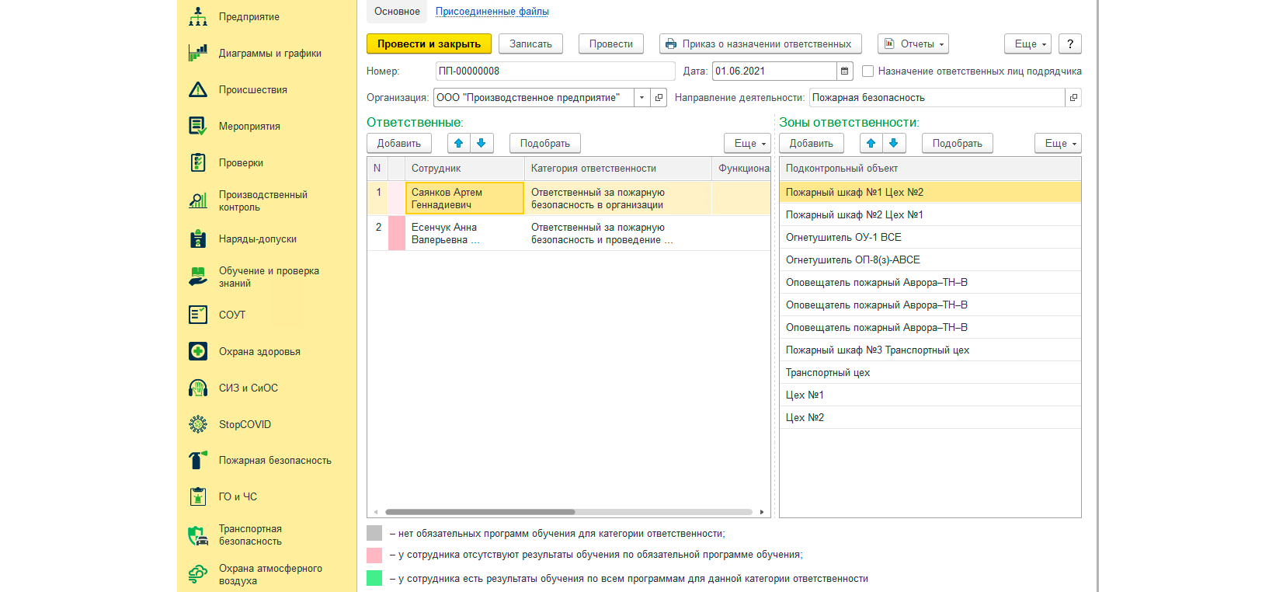Click the Провести и закрыть button
This screenshot has height=592, width=1276.
pyautogui.click(x=429, y=44)
